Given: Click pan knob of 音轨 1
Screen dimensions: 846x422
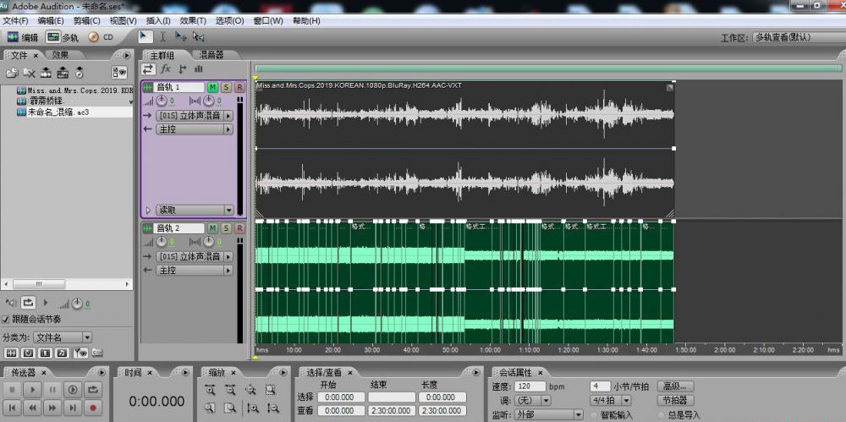Looking at the screenshot, I should point(208,101).
